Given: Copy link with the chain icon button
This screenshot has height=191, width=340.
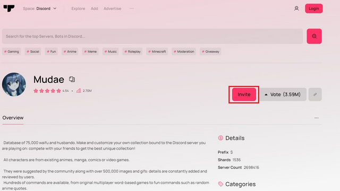Looking at the screenshot, I should 315,94.
